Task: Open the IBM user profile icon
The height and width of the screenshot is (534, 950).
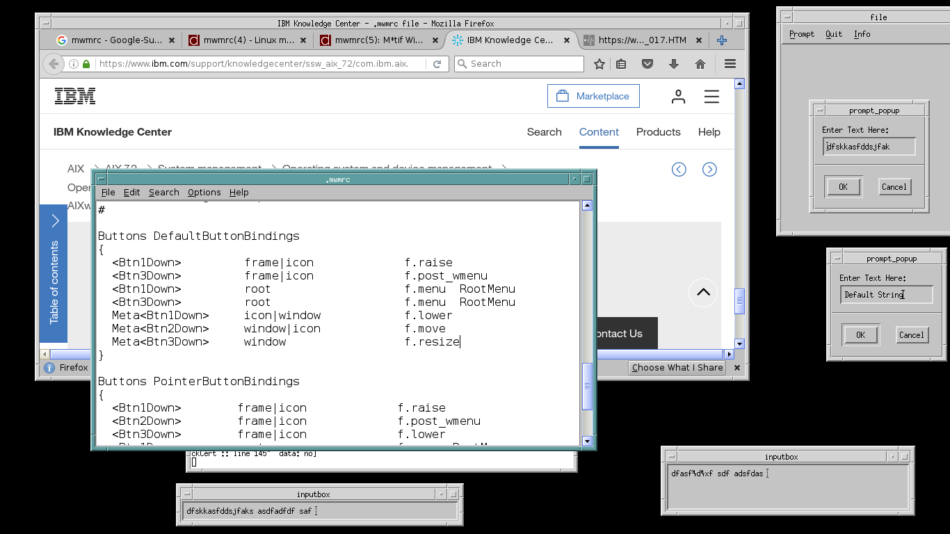Action: (x=678, y=97)
